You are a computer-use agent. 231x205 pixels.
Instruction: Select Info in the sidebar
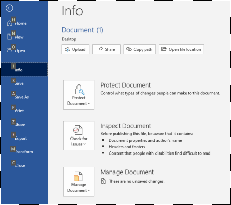point(24,70)
